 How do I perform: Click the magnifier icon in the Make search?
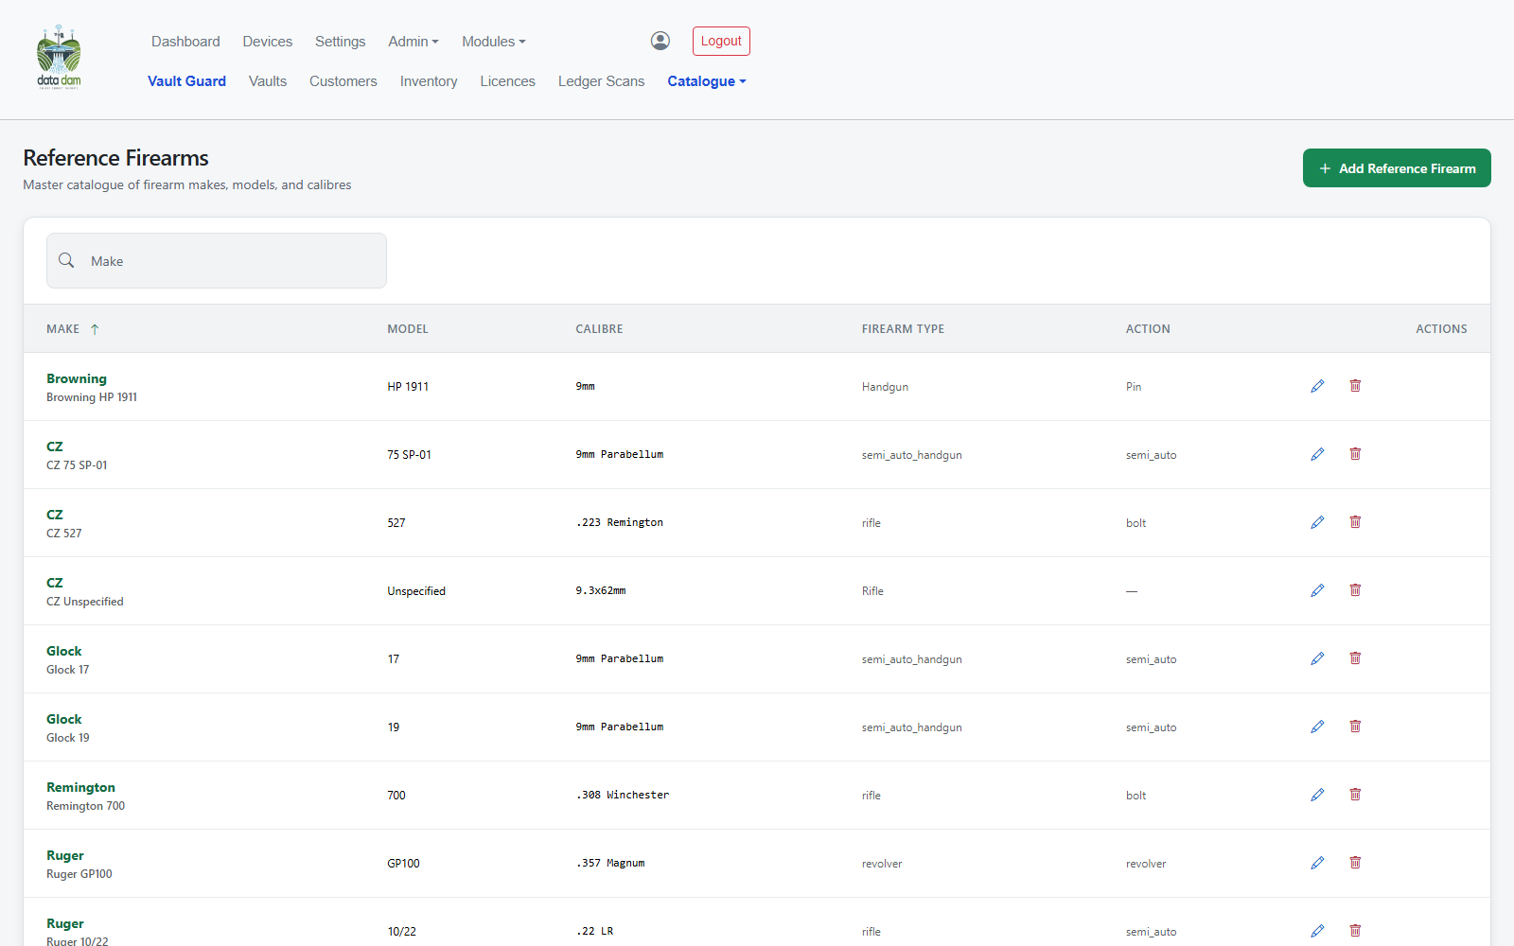[x=66, y=260]
